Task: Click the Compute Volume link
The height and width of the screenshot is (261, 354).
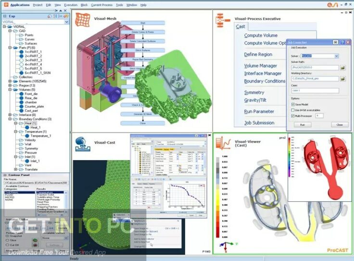Action: 261,36
